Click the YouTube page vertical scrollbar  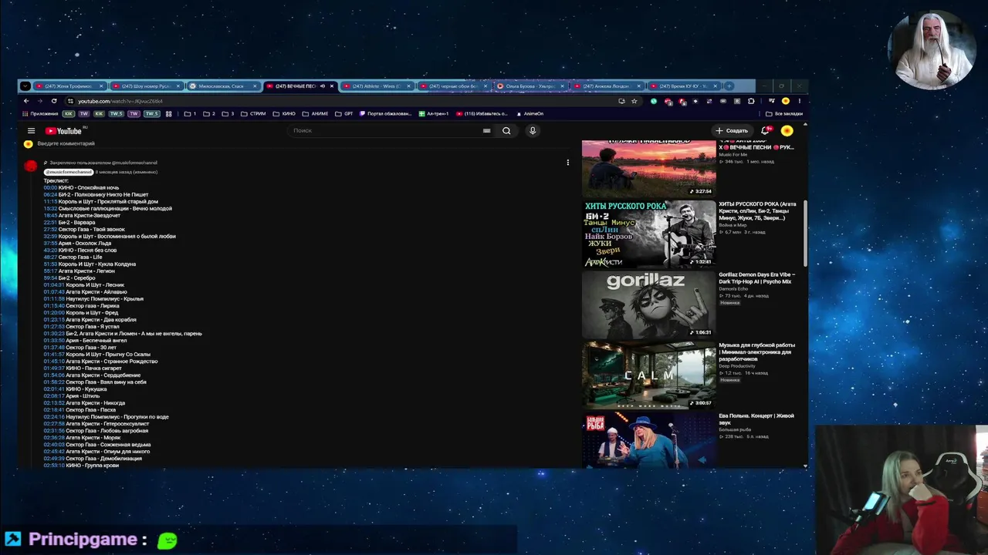tap(806, 233)
